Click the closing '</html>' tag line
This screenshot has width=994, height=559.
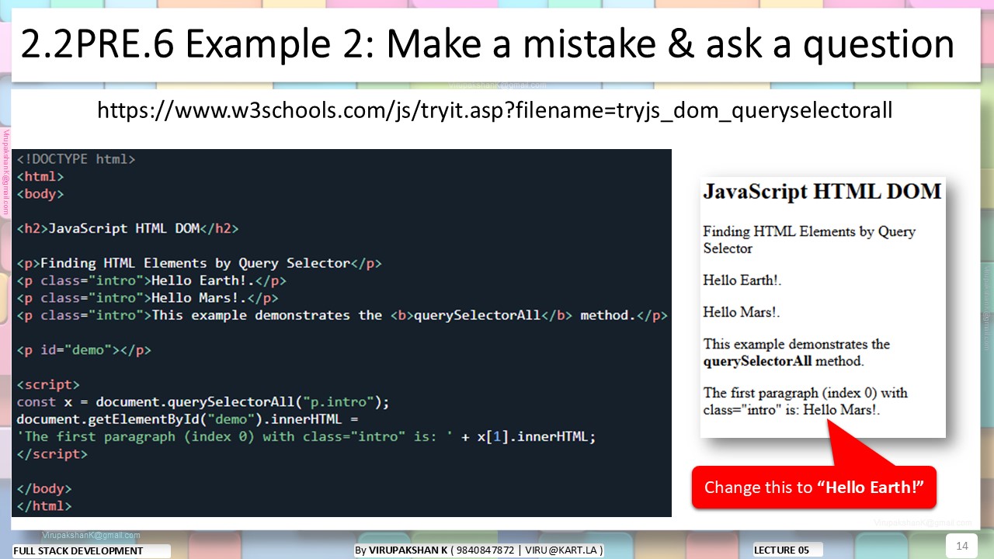44,506
